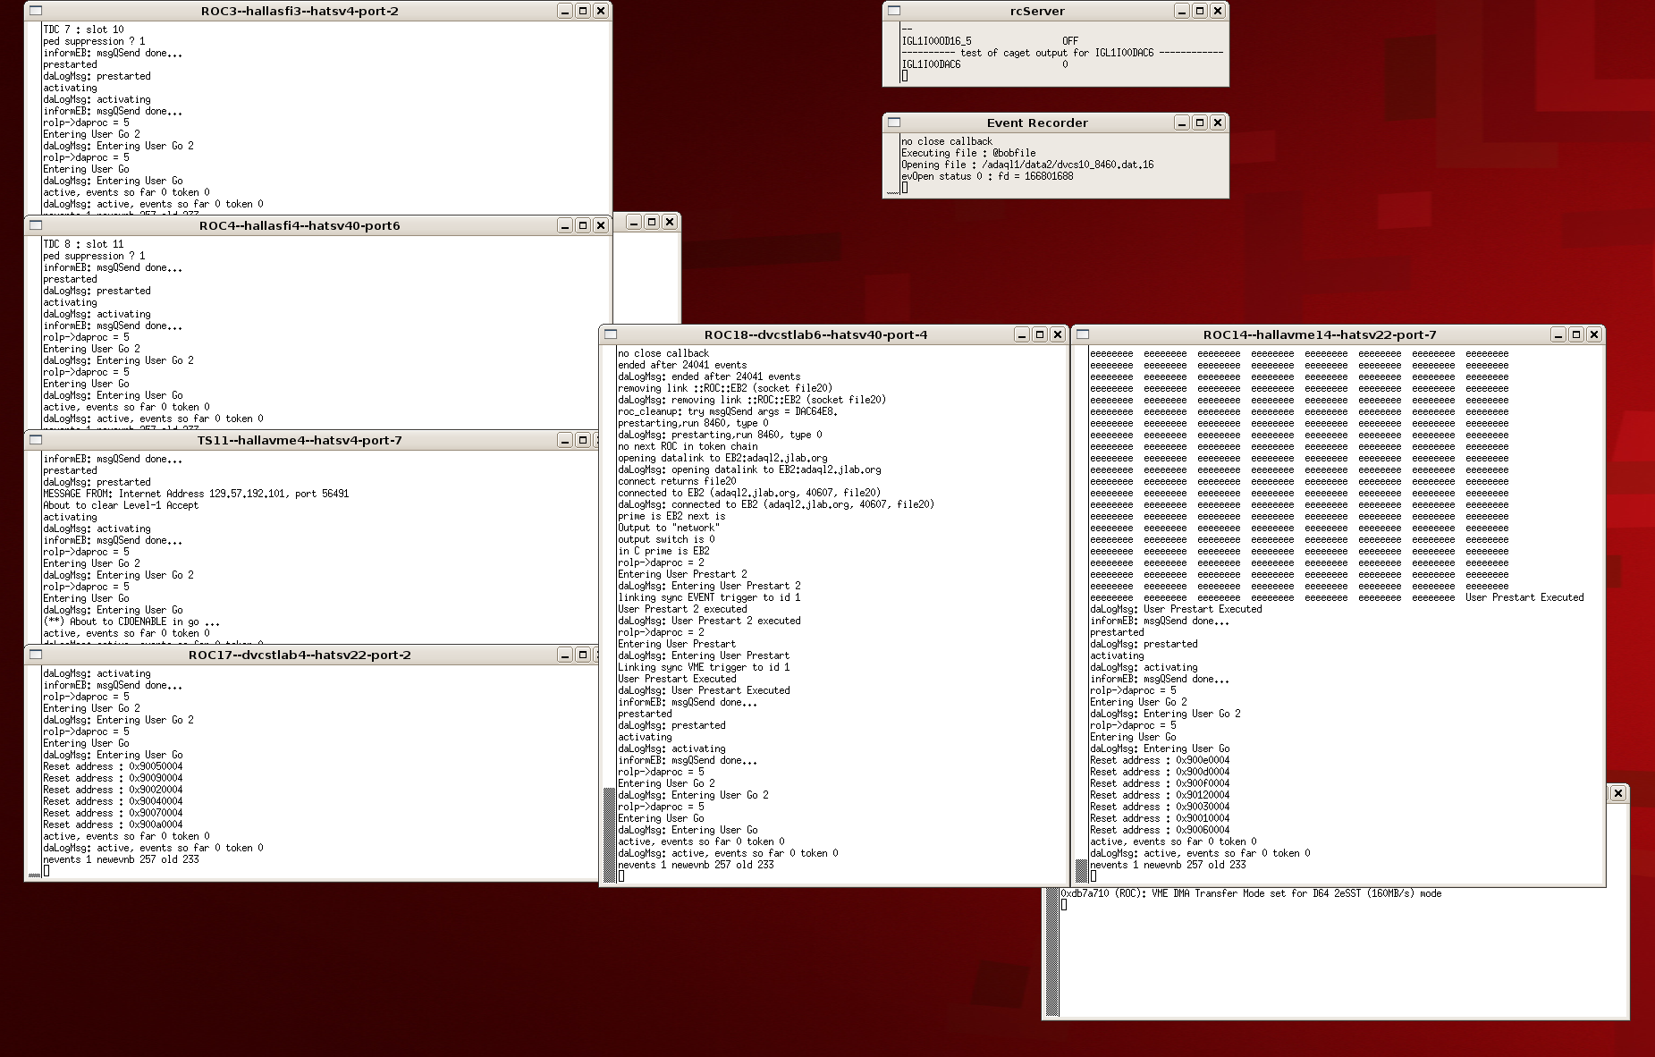
Task: Maximize the ROC3--hallasfi3 window
Action: click(x=583, y=11)
